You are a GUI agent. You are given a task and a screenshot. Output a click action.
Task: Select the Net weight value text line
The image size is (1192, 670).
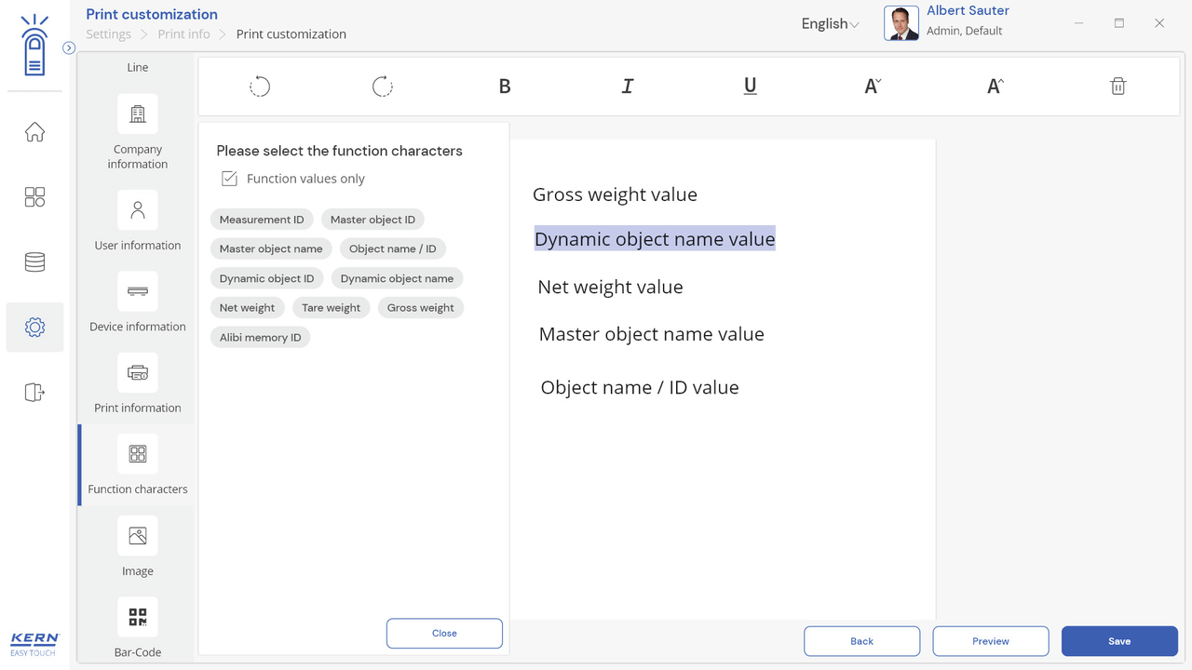610,288
